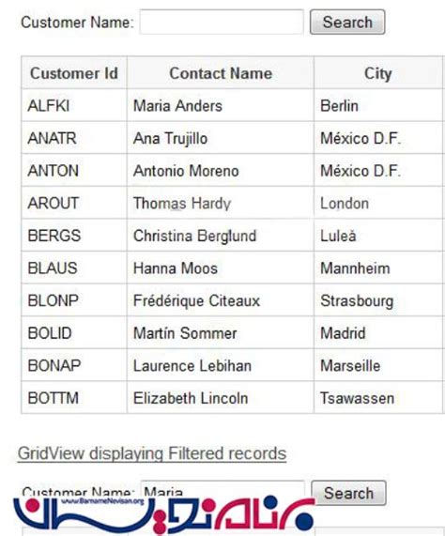
Task: Open the GridView displaying Filtered records link
Action: 152,453
